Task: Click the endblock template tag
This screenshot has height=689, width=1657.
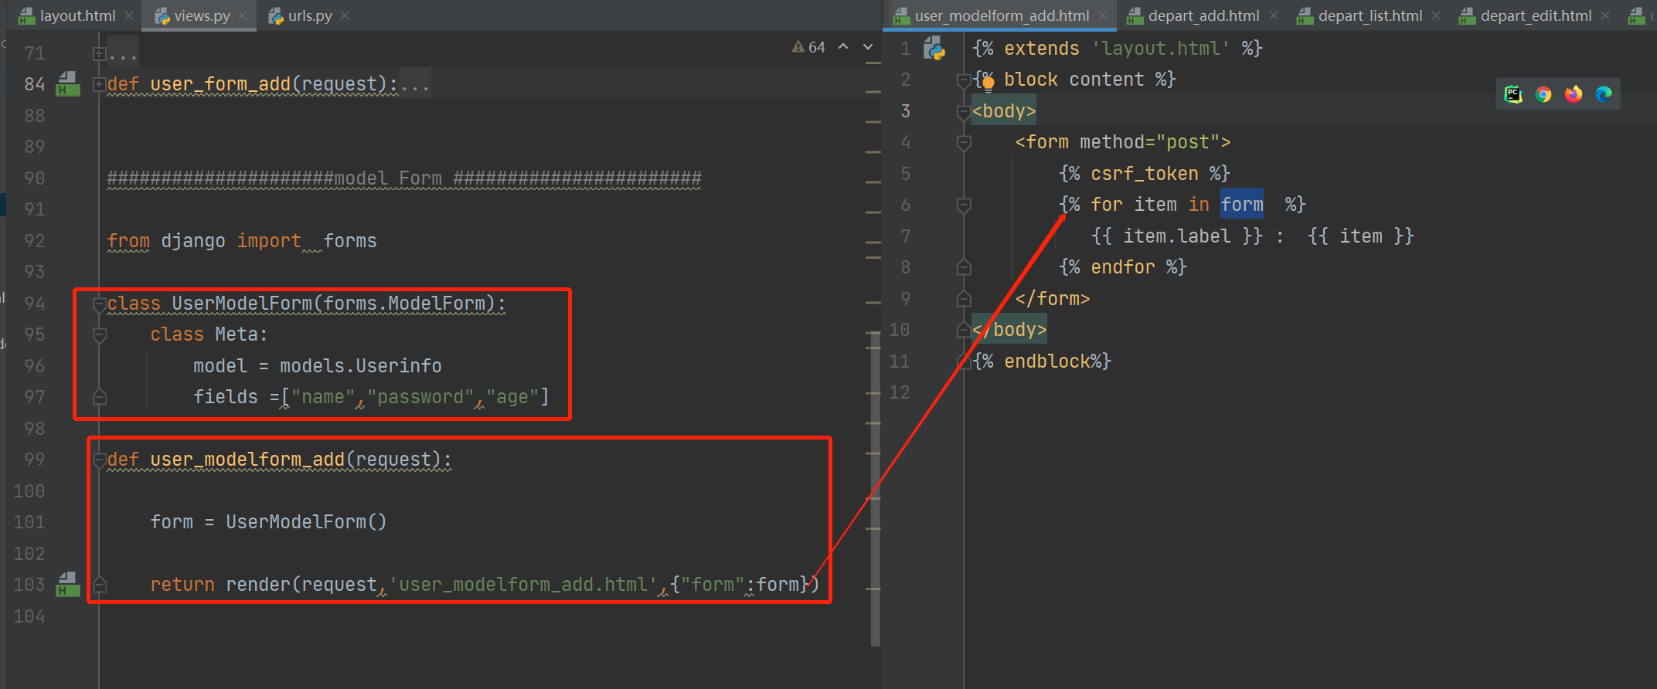Action: pyautogui.click(x=1042, y=361)
